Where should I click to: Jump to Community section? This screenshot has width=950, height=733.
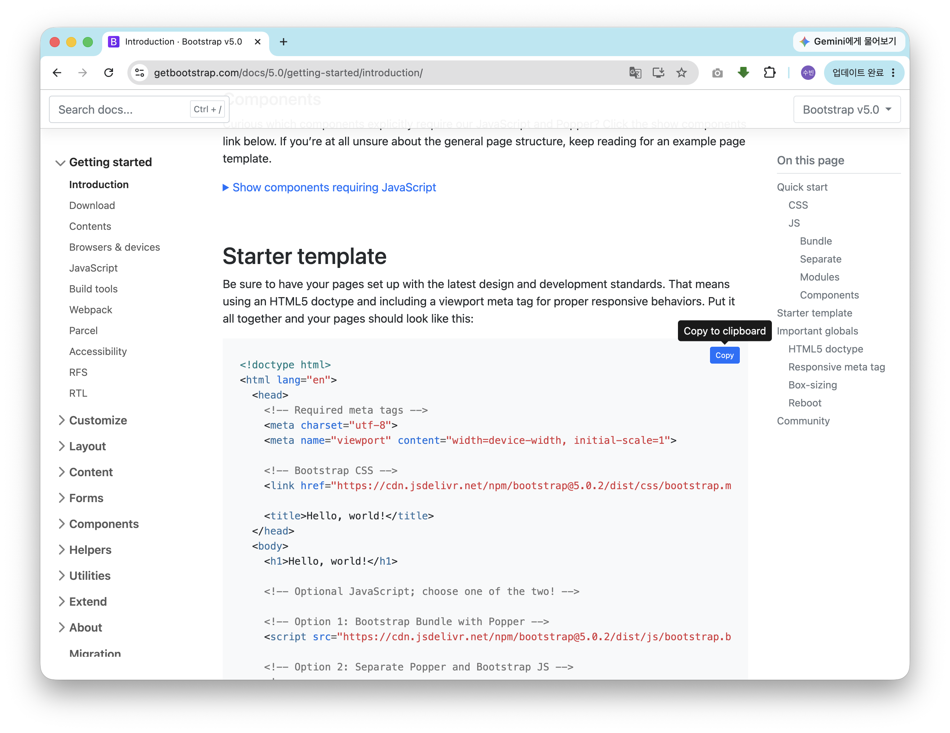click(803, 421)
